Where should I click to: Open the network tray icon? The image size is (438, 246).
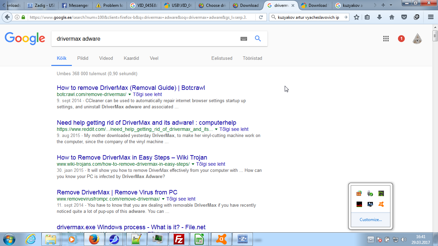[x=395, y=240]
